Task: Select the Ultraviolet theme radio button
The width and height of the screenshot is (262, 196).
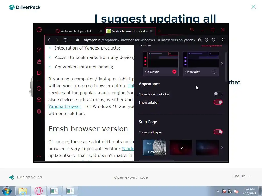Action: coord(214,72)
